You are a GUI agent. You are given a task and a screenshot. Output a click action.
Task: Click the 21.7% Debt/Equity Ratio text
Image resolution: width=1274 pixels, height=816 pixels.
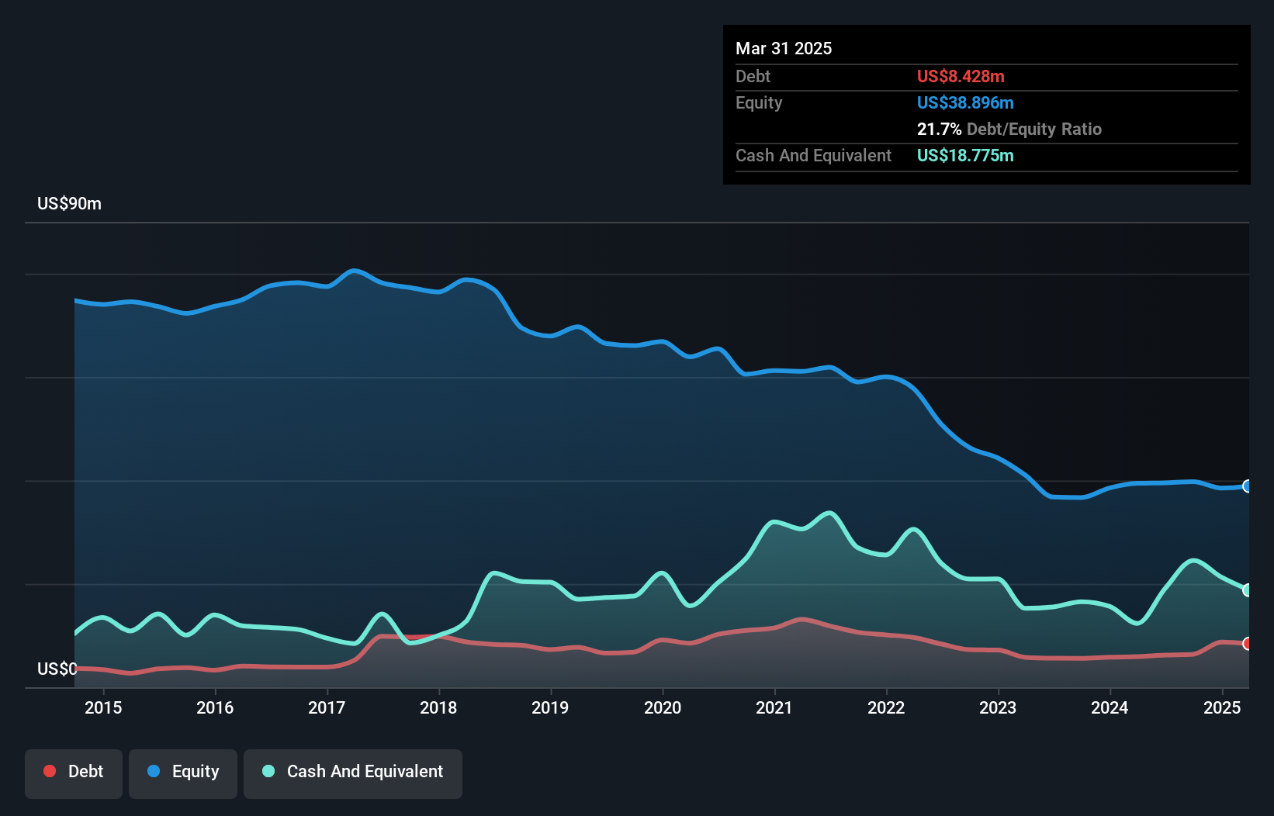pos(1009,130)
